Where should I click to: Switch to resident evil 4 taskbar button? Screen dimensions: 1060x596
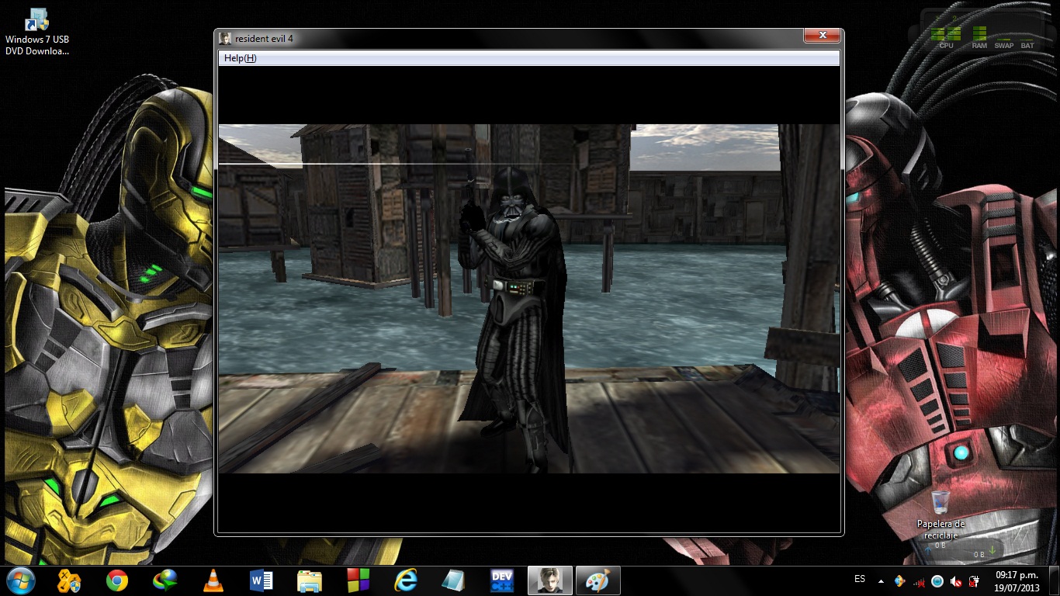click(x=550, y=580)
